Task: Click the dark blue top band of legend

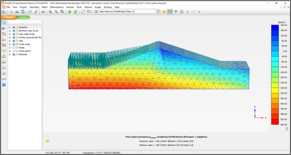Action: pyautogui.click(x=275, y=27)
